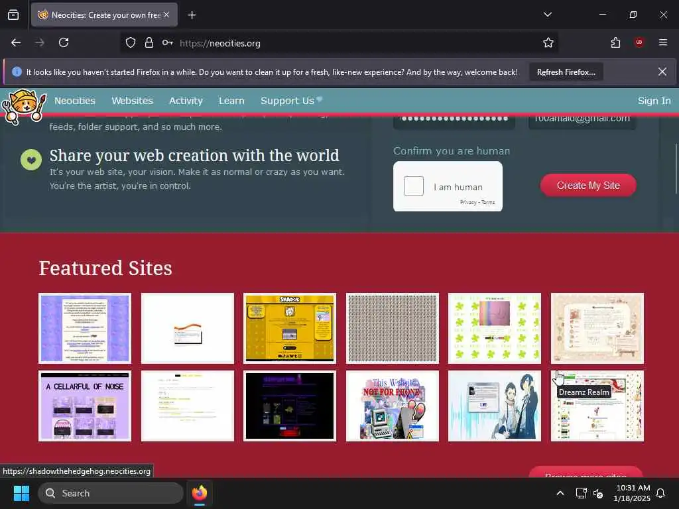Open A Cellarful of Noise thumbnail
This screenshot has width=679, height=509.
tap(85, 406)
